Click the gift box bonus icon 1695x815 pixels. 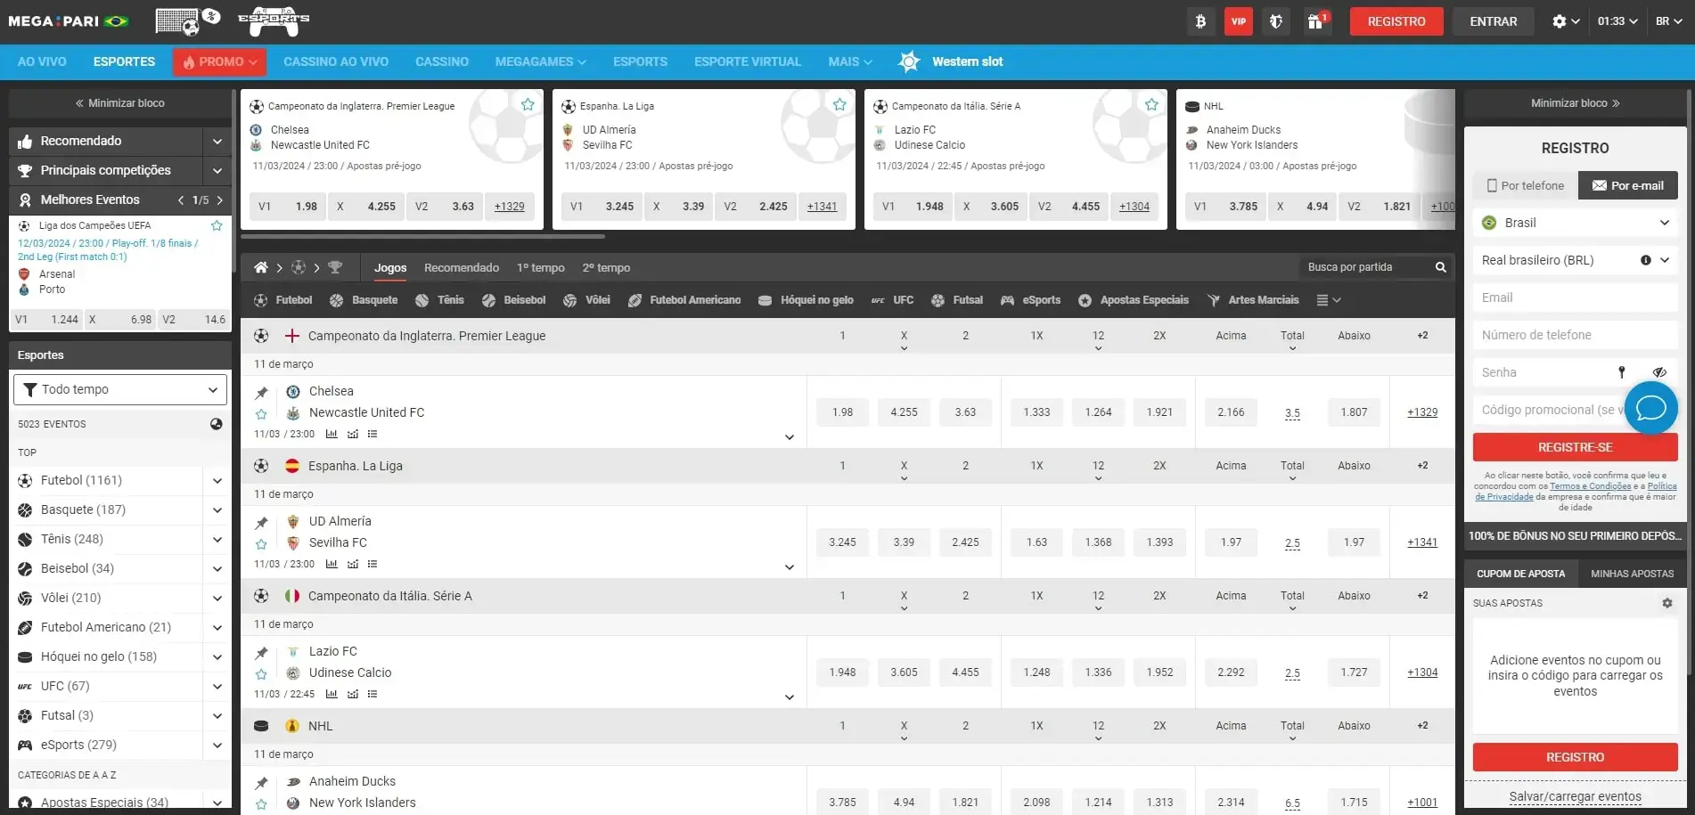point(1315,21)
